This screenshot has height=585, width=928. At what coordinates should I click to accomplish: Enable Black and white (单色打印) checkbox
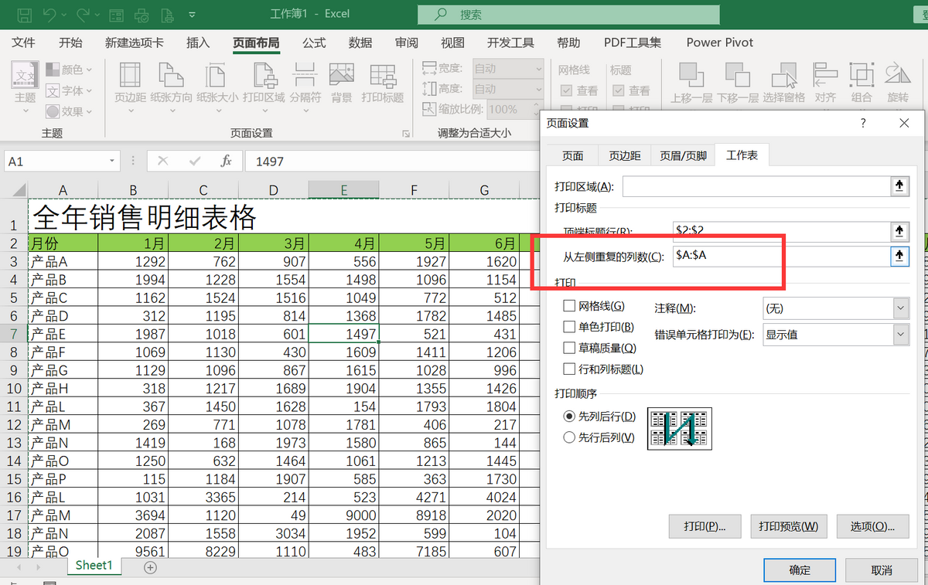[569, 328]
